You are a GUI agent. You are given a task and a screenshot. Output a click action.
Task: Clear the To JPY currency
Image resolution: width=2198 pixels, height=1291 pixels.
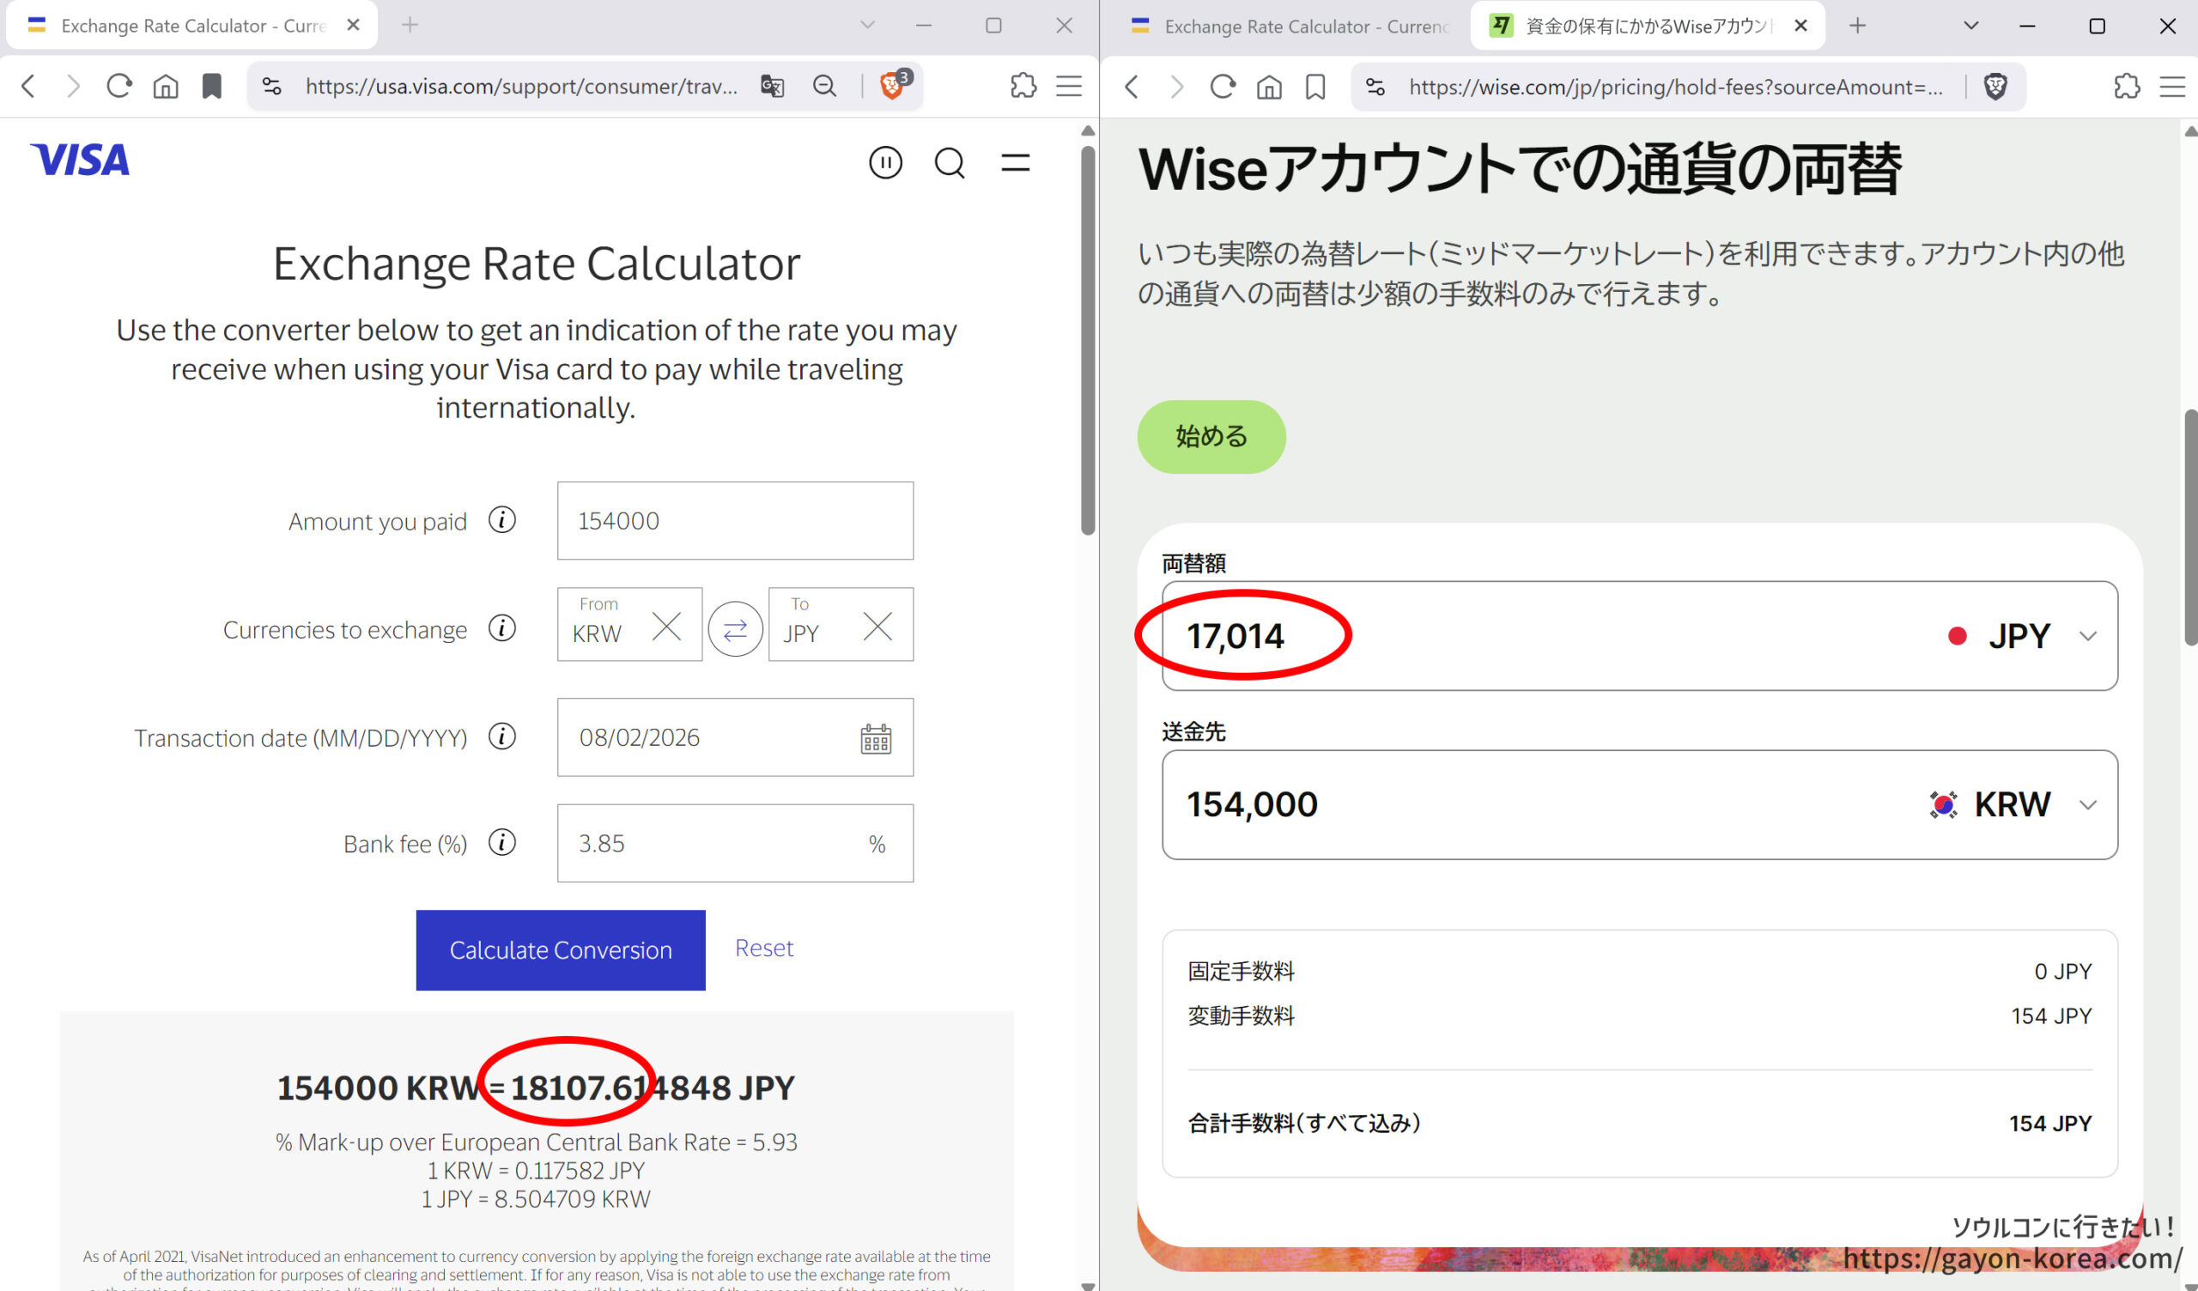point(877,627)
